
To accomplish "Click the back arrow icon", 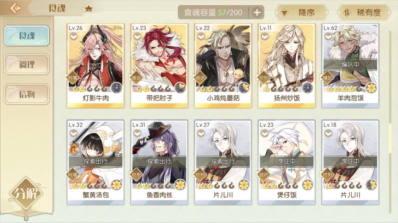I will tap(15, 8).
